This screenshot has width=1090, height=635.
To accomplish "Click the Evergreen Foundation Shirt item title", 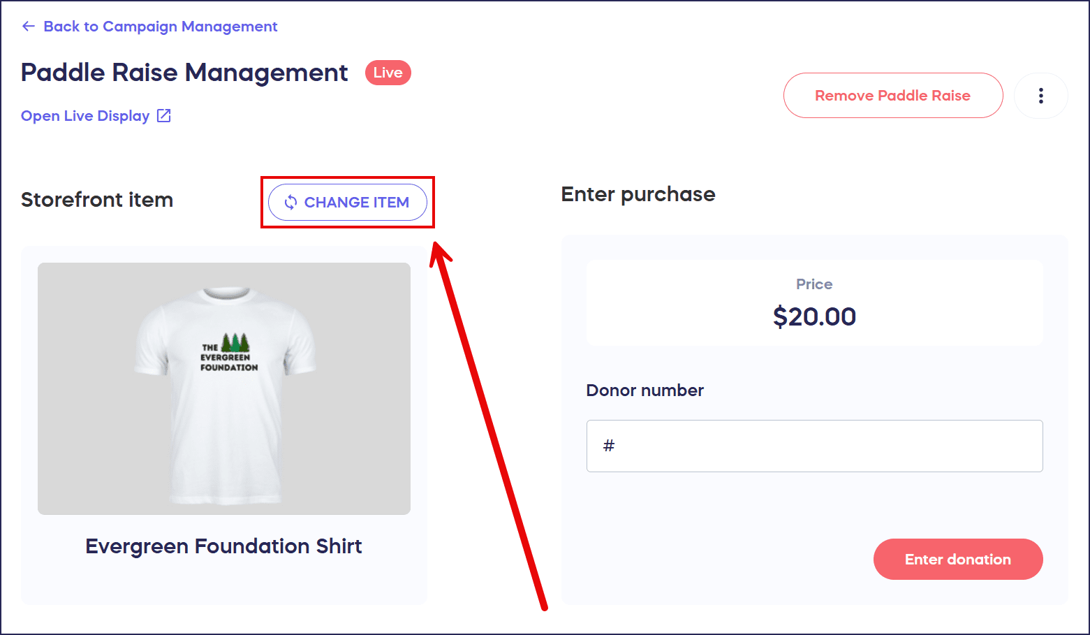I will (x=223, y=546).
